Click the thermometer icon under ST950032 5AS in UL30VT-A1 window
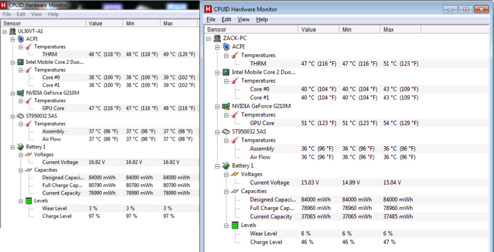Viewport: 494px width, 252px height. (29, 124)
